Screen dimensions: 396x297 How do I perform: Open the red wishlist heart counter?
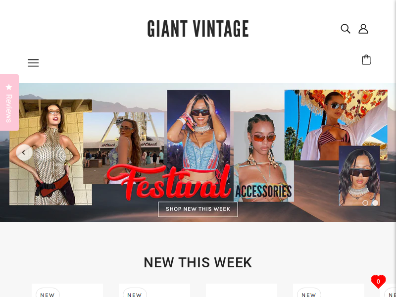coord(378,281)
